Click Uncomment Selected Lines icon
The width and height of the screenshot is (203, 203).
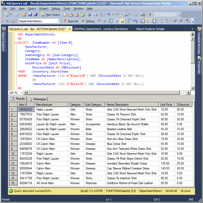(167, 21)
